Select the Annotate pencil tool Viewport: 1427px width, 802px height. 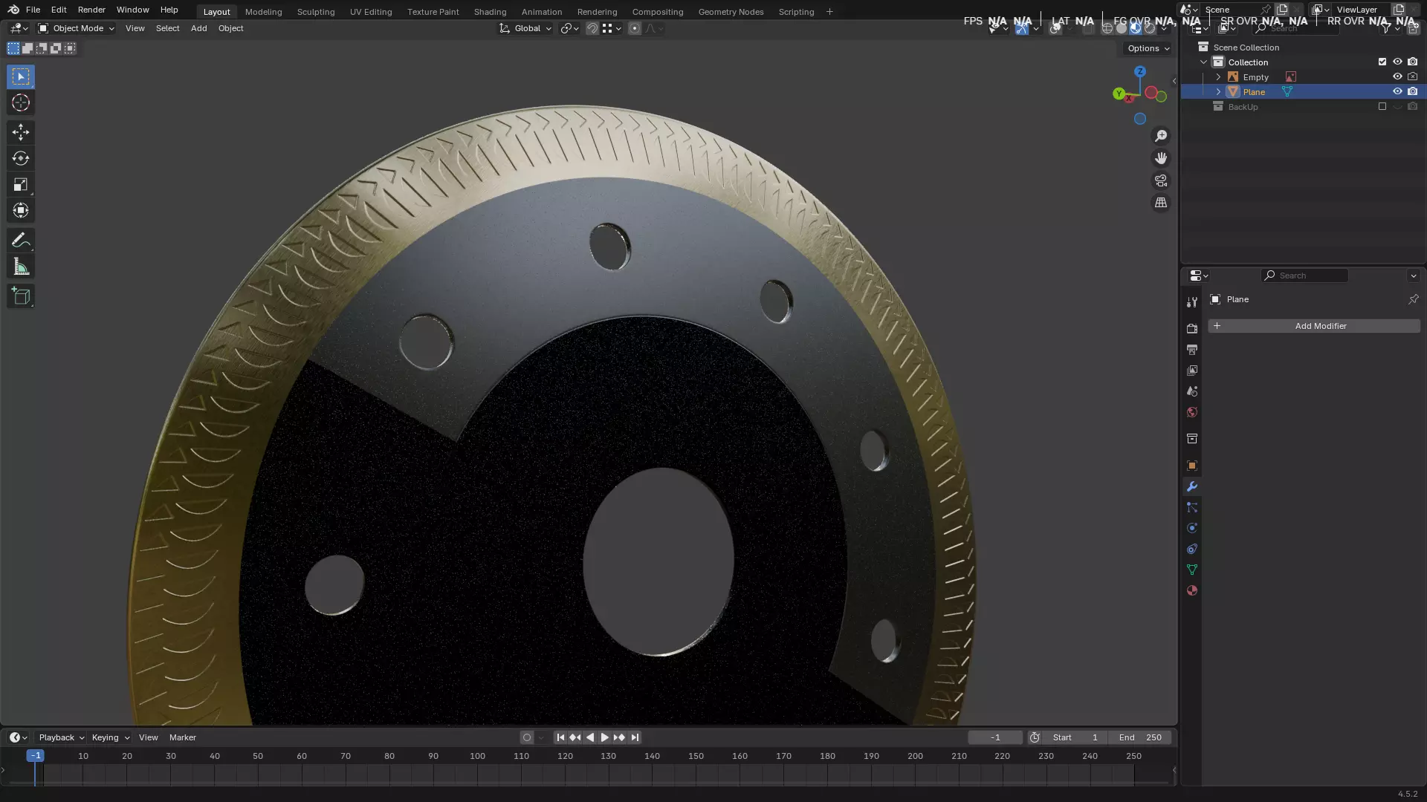pos(21,240)
